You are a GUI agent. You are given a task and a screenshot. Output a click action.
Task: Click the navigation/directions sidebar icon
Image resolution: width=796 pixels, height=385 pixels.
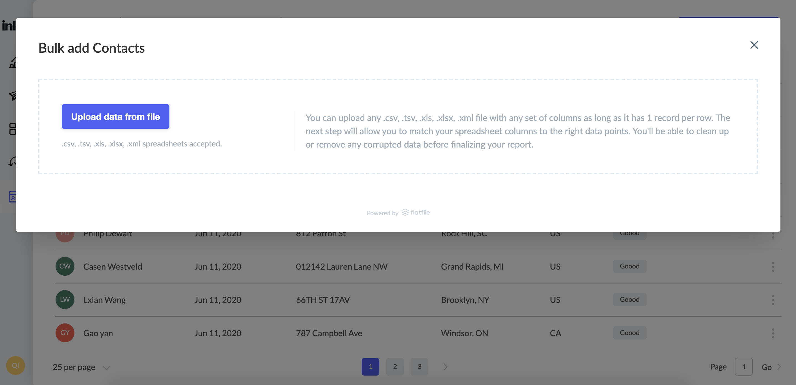tap(14, 95)
